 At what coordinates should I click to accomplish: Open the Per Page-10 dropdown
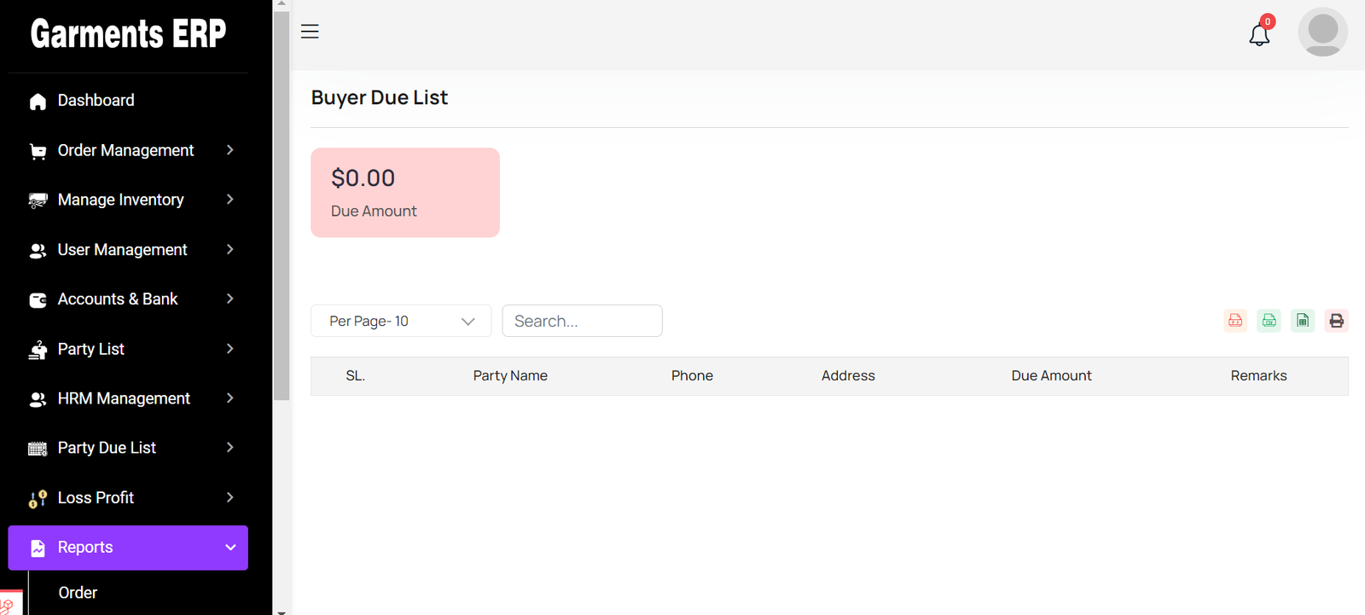401,321
